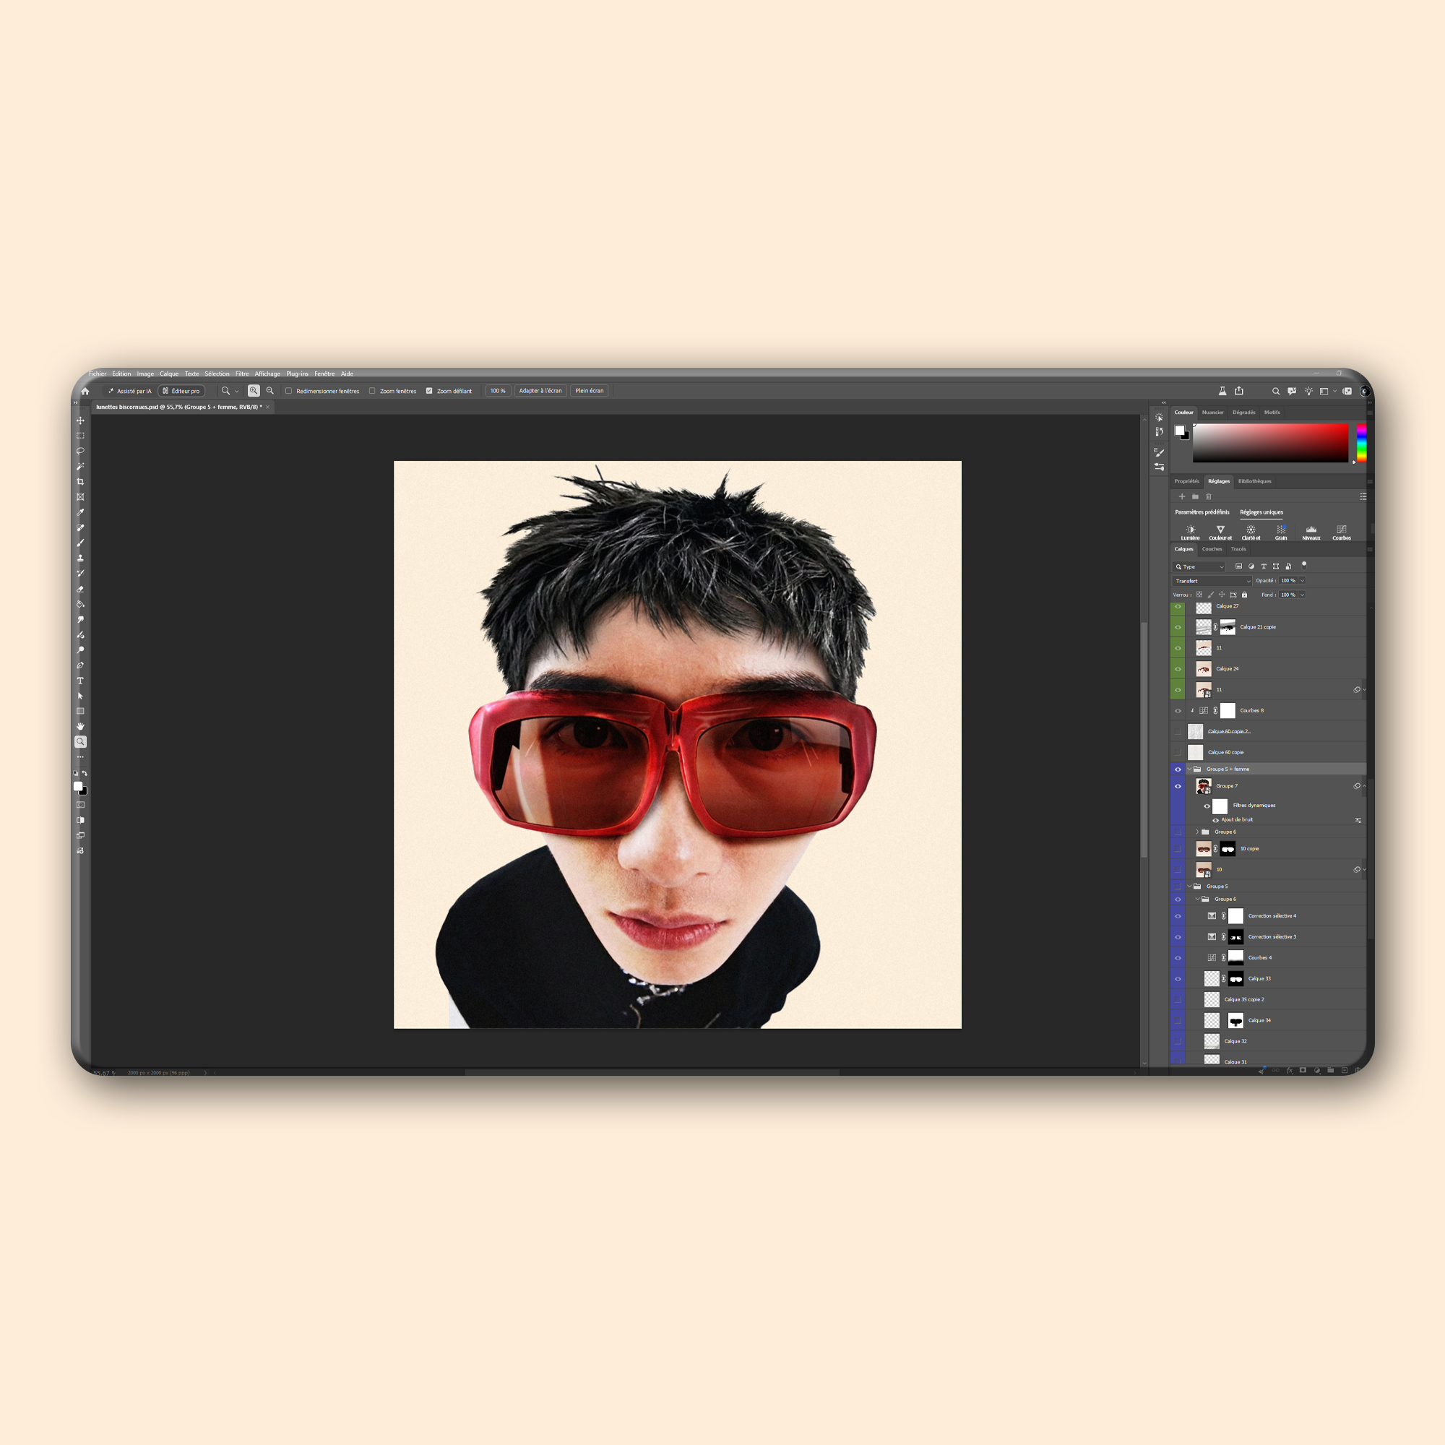Click the Éditeur pro button

point(182,390)
